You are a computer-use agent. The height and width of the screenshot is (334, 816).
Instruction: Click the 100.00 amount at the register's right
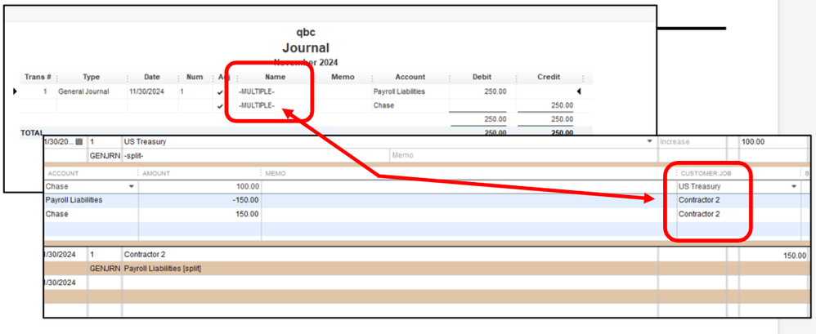753,141
